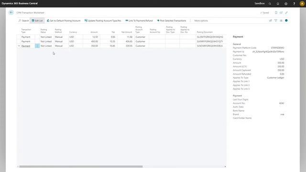This screenshot has width=306, height=172.
Task: Open the underlined Payment link in third row
Action: (26, 46)
